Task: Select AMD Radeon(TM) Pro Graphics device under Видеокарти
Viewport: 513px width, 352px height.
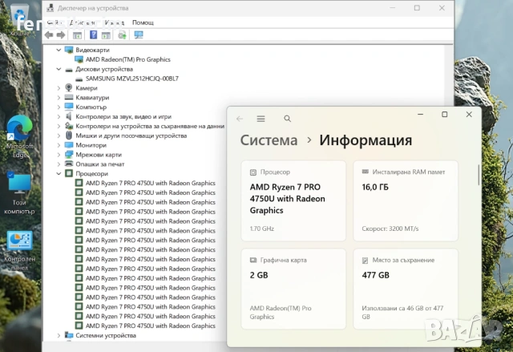Action: tap(128, 59)
